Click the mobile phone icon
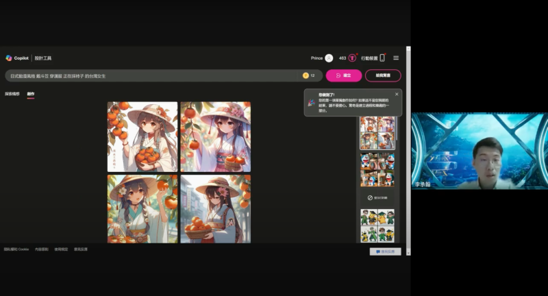Screen dimensions: 548x296 382,58
